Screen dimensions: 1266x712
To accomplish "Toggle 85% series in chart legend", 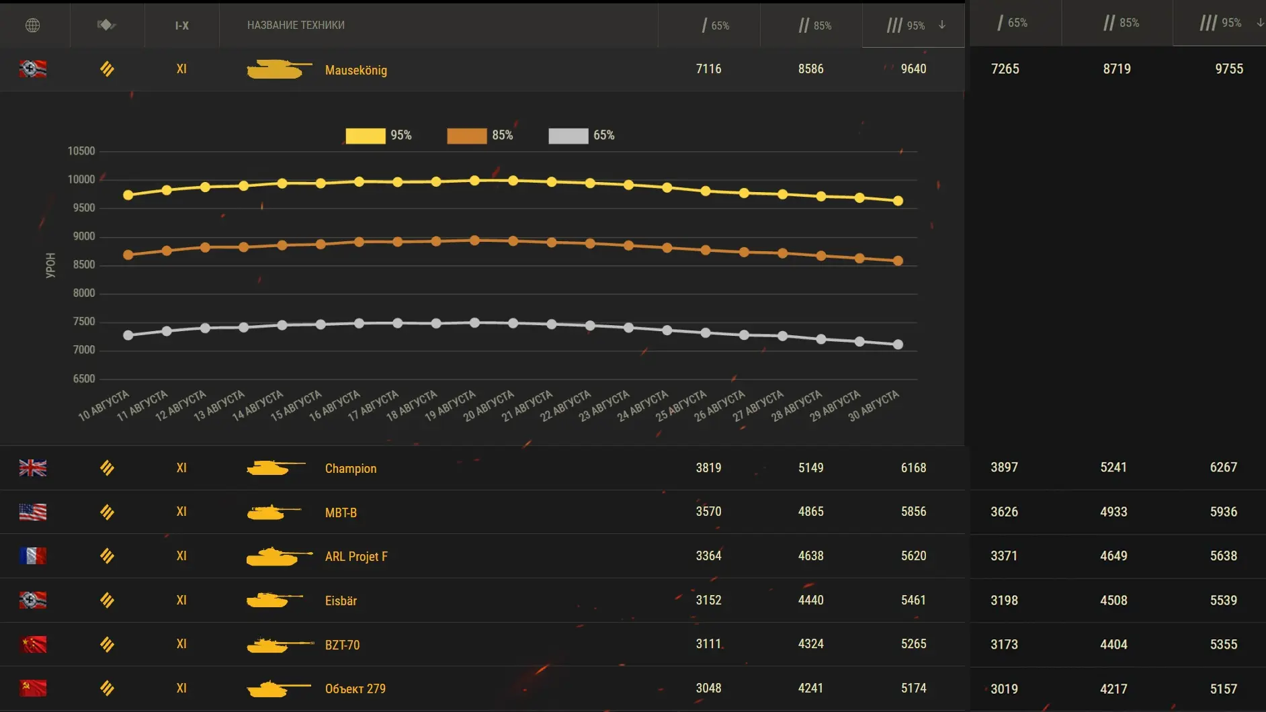I will point(480,136).
